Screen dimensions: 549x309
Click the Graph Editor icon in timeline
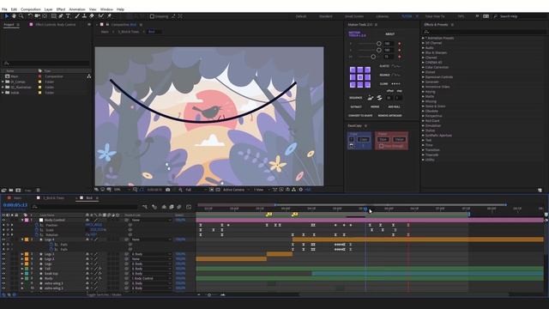tap(189, 207)
